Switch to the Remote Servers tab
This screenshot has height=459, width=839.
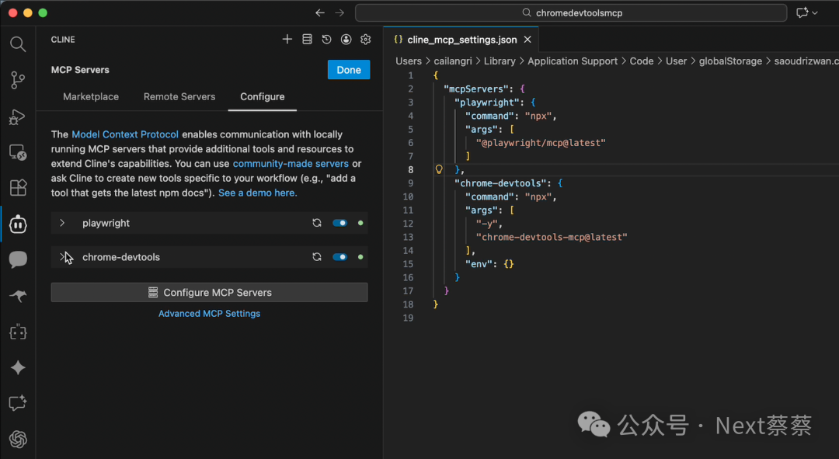[x=179, y=97]
